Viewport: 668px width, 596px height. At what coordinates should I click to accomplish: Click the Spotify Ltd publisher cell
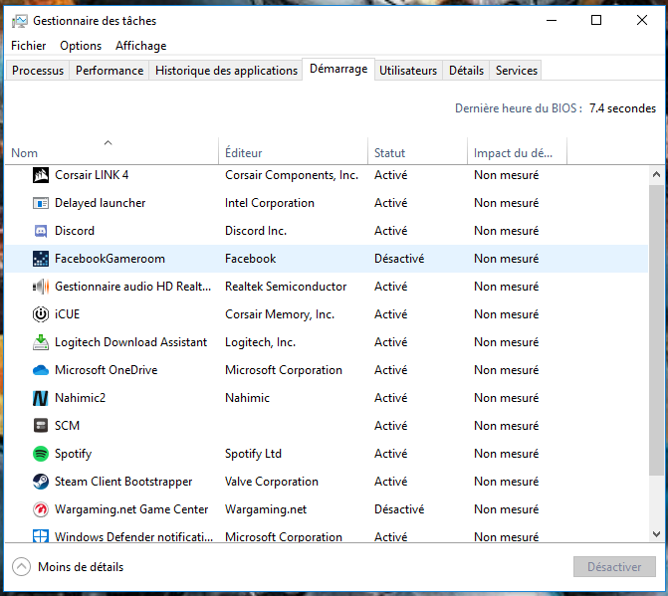tap(253, 454)
